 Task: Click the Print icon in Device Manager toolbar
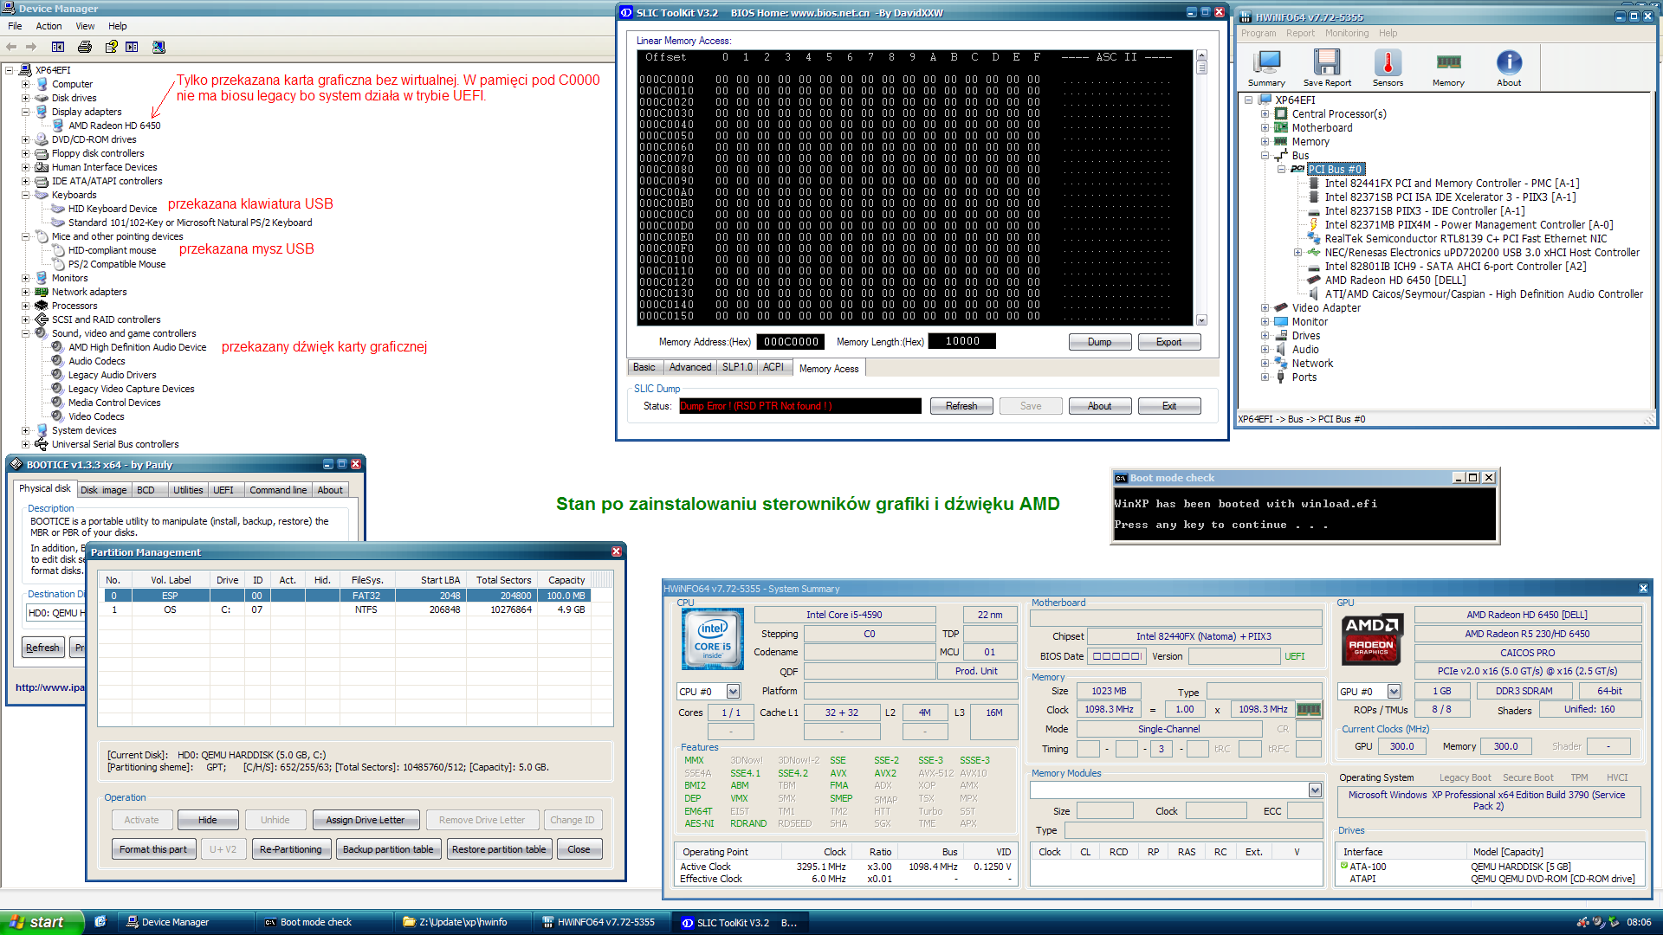[85, 47]
